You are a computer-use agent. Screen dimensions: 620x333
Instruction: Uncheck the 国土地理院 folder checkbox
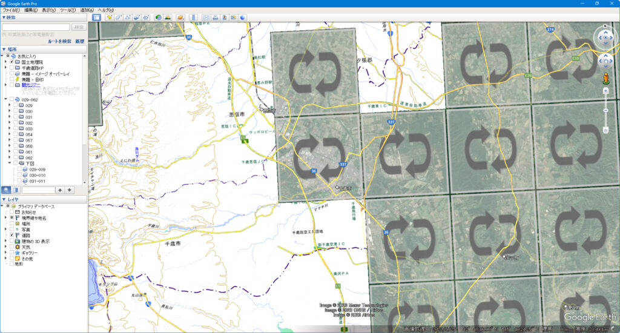click(11, 62)
